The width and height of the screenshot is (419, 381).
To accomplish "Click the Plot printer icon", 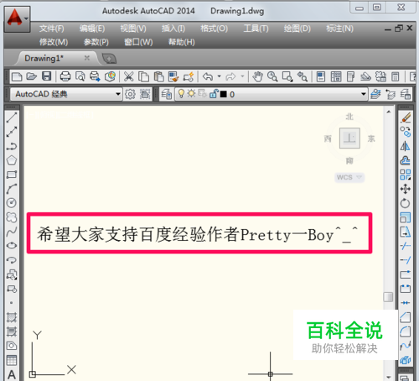I will pyautogui.click(x=65, y=76).
